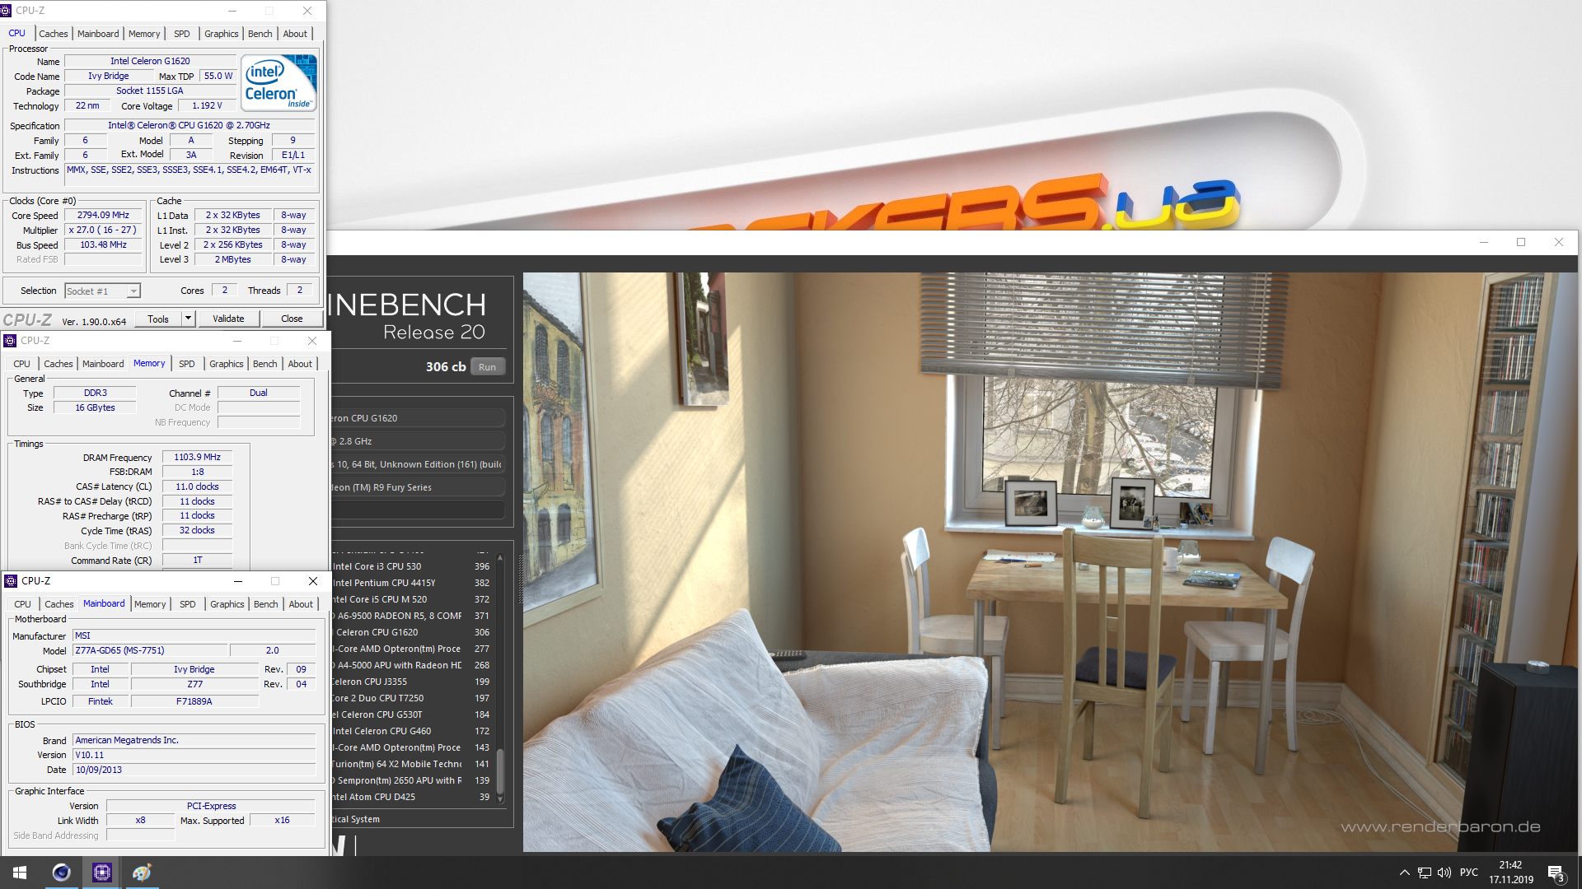This screenshot has height=889, width=1582.
Task: Select the Intel Atom CPU D425 ranking row
Action: coord(411,797)
